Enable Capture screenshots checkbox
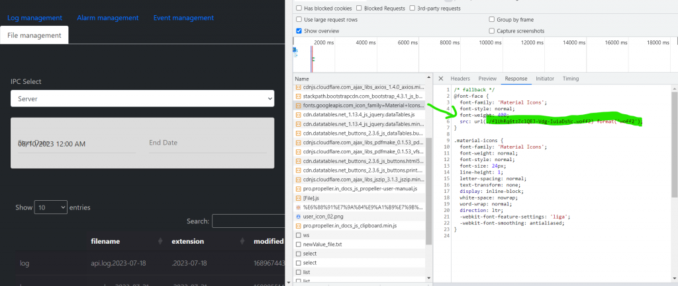The width and height of the screenshot is (678, 286). 492,31
